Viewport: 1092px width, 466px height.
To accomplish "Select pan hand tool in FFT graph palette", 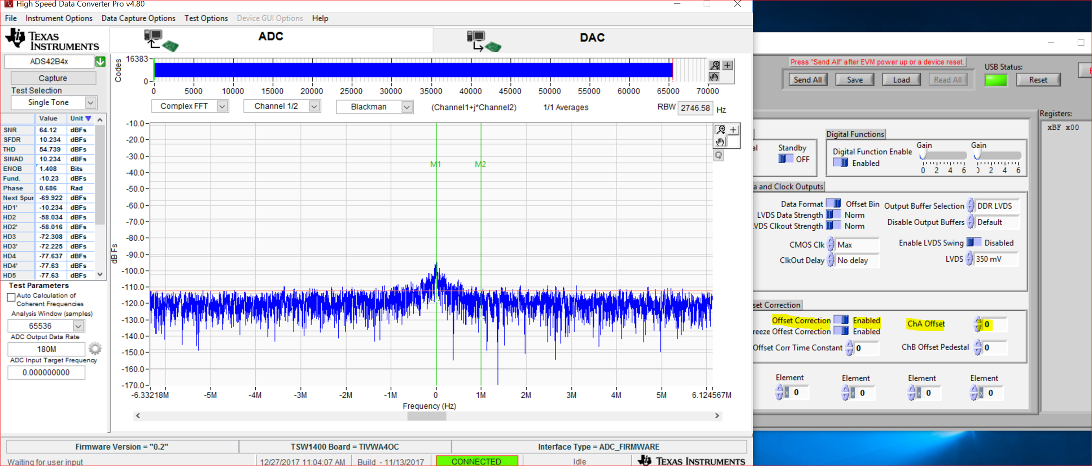I will coord(720,141).
